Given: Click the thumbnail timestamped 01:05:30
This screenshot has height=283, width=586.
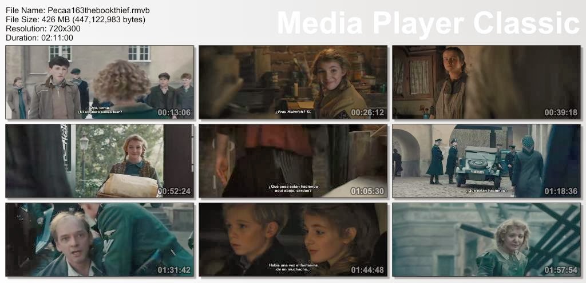Looking at the screenshot, I should (293, 161).
